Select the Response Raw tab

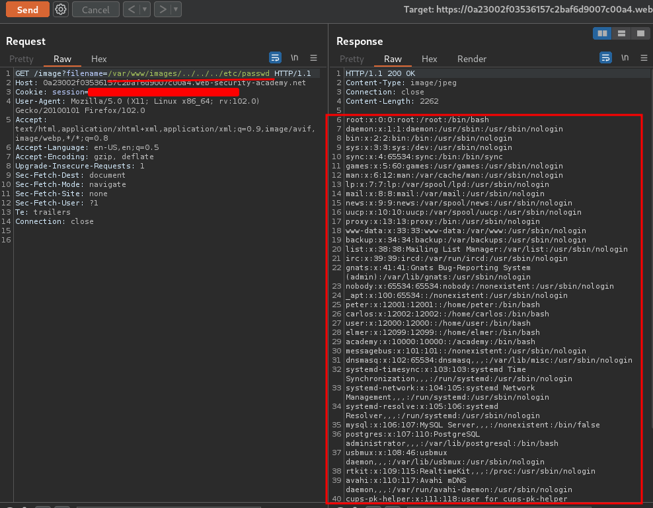coord(393,59)
